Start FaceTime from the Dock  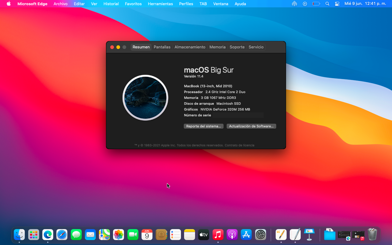pyautogui.click(x=133, y=235)
